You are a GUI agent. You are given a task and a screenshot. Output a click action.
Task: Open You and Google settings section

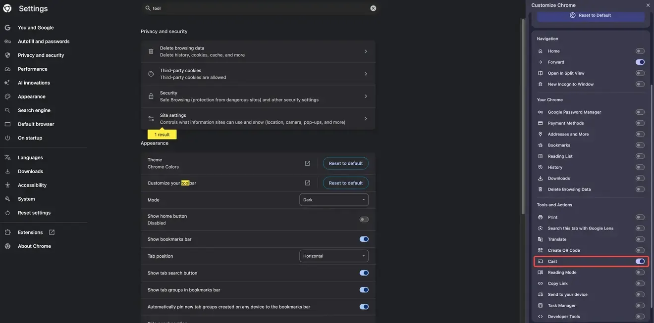coord(36,28)
